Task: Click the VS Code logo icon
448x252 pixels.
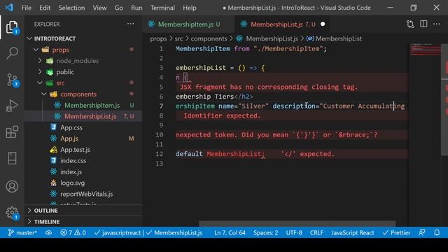Action: click(9, 8)
